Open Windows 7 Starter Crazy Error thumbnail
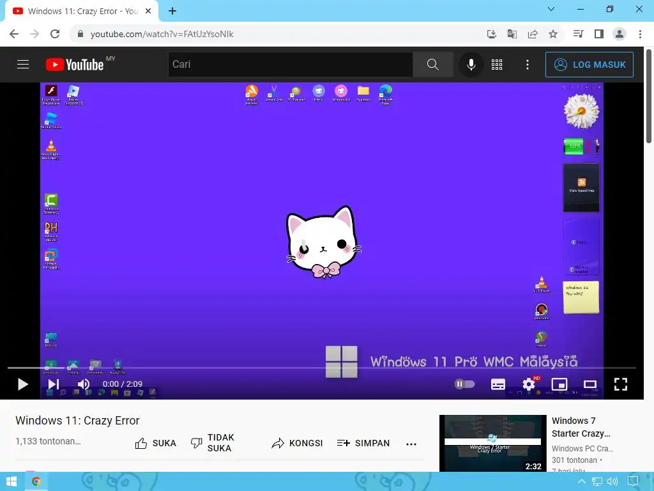 (492, 444)
